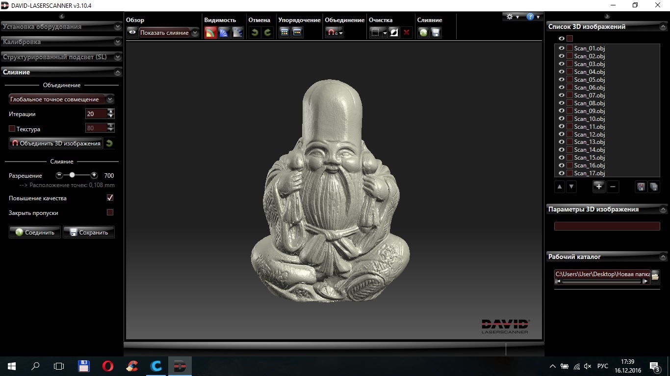Expand the Калибровка panel
The width and height of the screenshot is (670, 376).
pyautogui.click(x=61, y=42)
